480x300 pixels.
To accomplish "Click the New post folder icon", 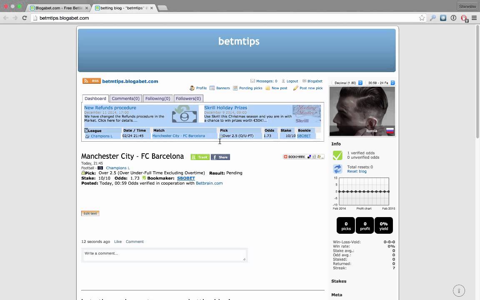I will tap(268, 88).
